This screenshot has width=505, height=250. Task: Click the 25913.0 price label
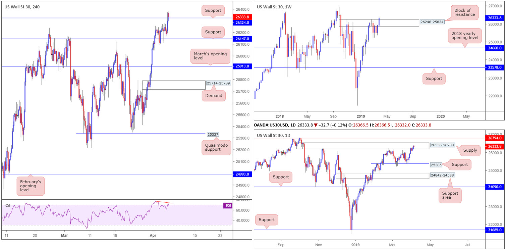[x=242, y=66]
